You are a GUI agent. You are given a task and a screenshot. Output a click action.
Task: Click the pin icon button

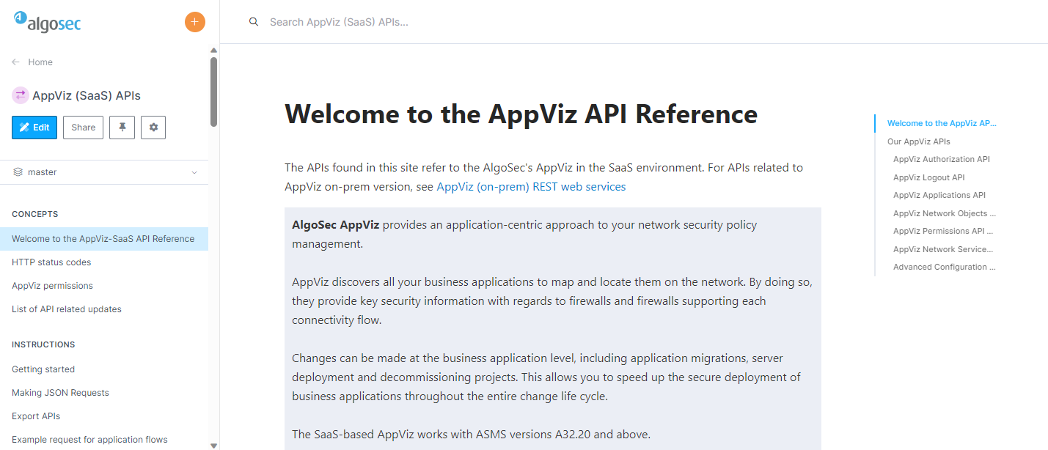pos(122,128)
